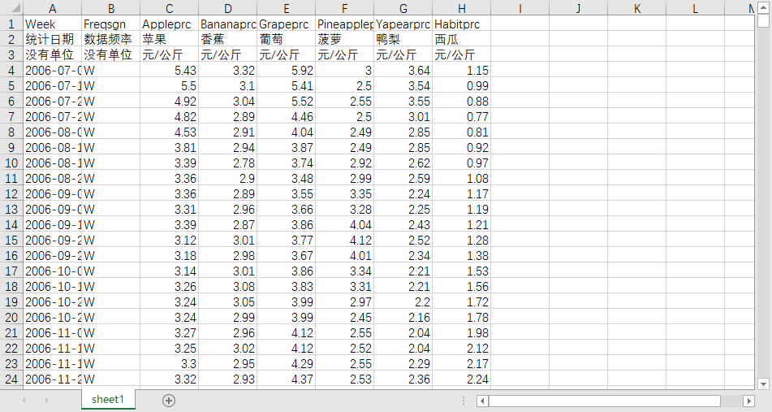Select column E header
The width and height of the screenshot is (772, 412).
[287, 8]
